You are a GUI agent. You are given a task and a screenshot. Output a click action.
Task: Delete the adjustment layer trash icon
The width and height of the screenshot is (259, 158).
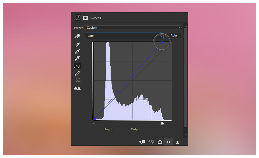click(x=177, y=142)
